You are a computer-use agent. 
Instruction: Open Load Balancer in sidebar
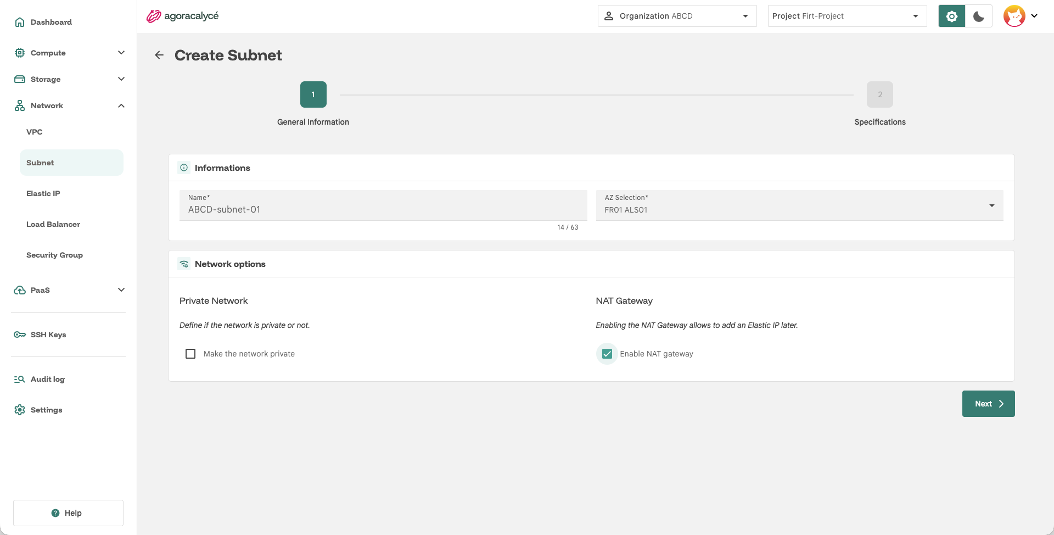click(71, 224)
